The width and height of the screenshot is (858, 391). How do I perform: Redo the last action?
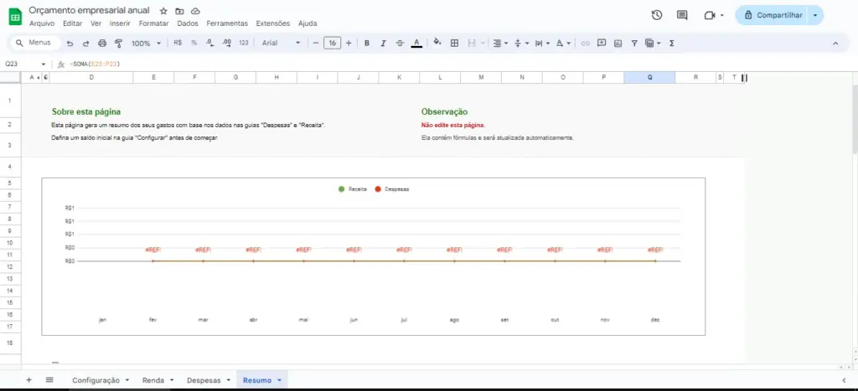(86, 44)
